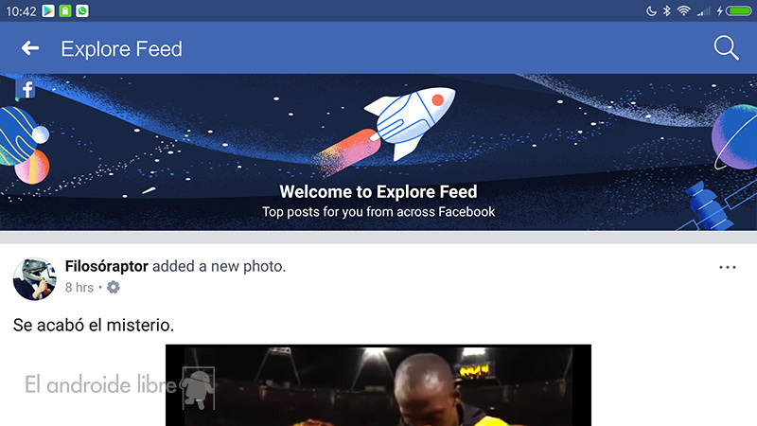The height and width of the screenshot is (426, 757).
Task: Open the Filosóraptor page name link
Action: [107, 266]
